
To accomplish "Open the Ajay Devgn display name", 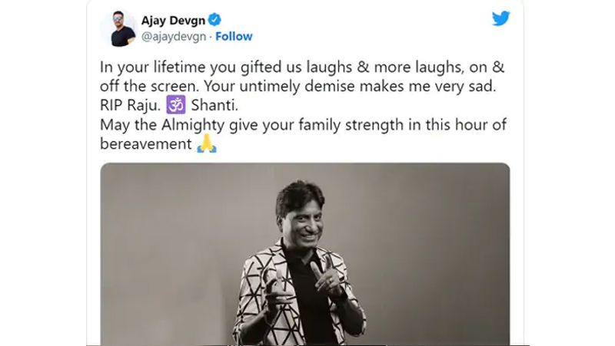I will click(x=173, y=20).
